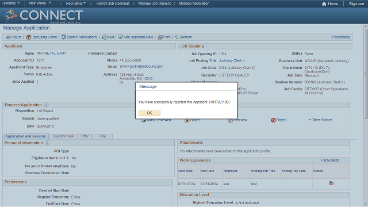Open Personal Information help icon
This screenshot has height=207, width=368.
(x=47, y=143)
